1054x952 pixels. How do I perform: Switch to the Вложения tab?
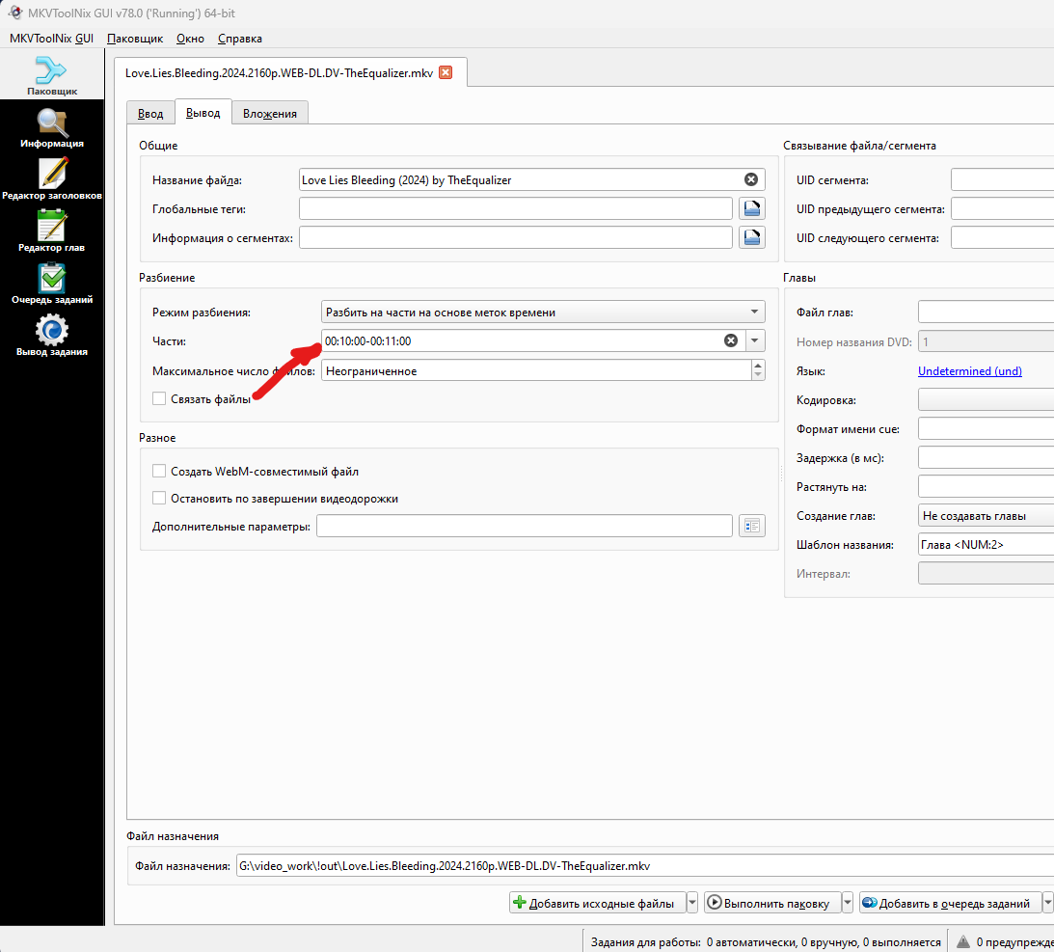[x=270, y=114]
